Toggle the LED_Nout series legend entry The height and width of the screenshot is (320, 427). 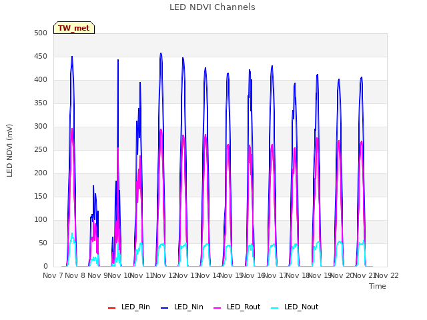click(295, 307)
